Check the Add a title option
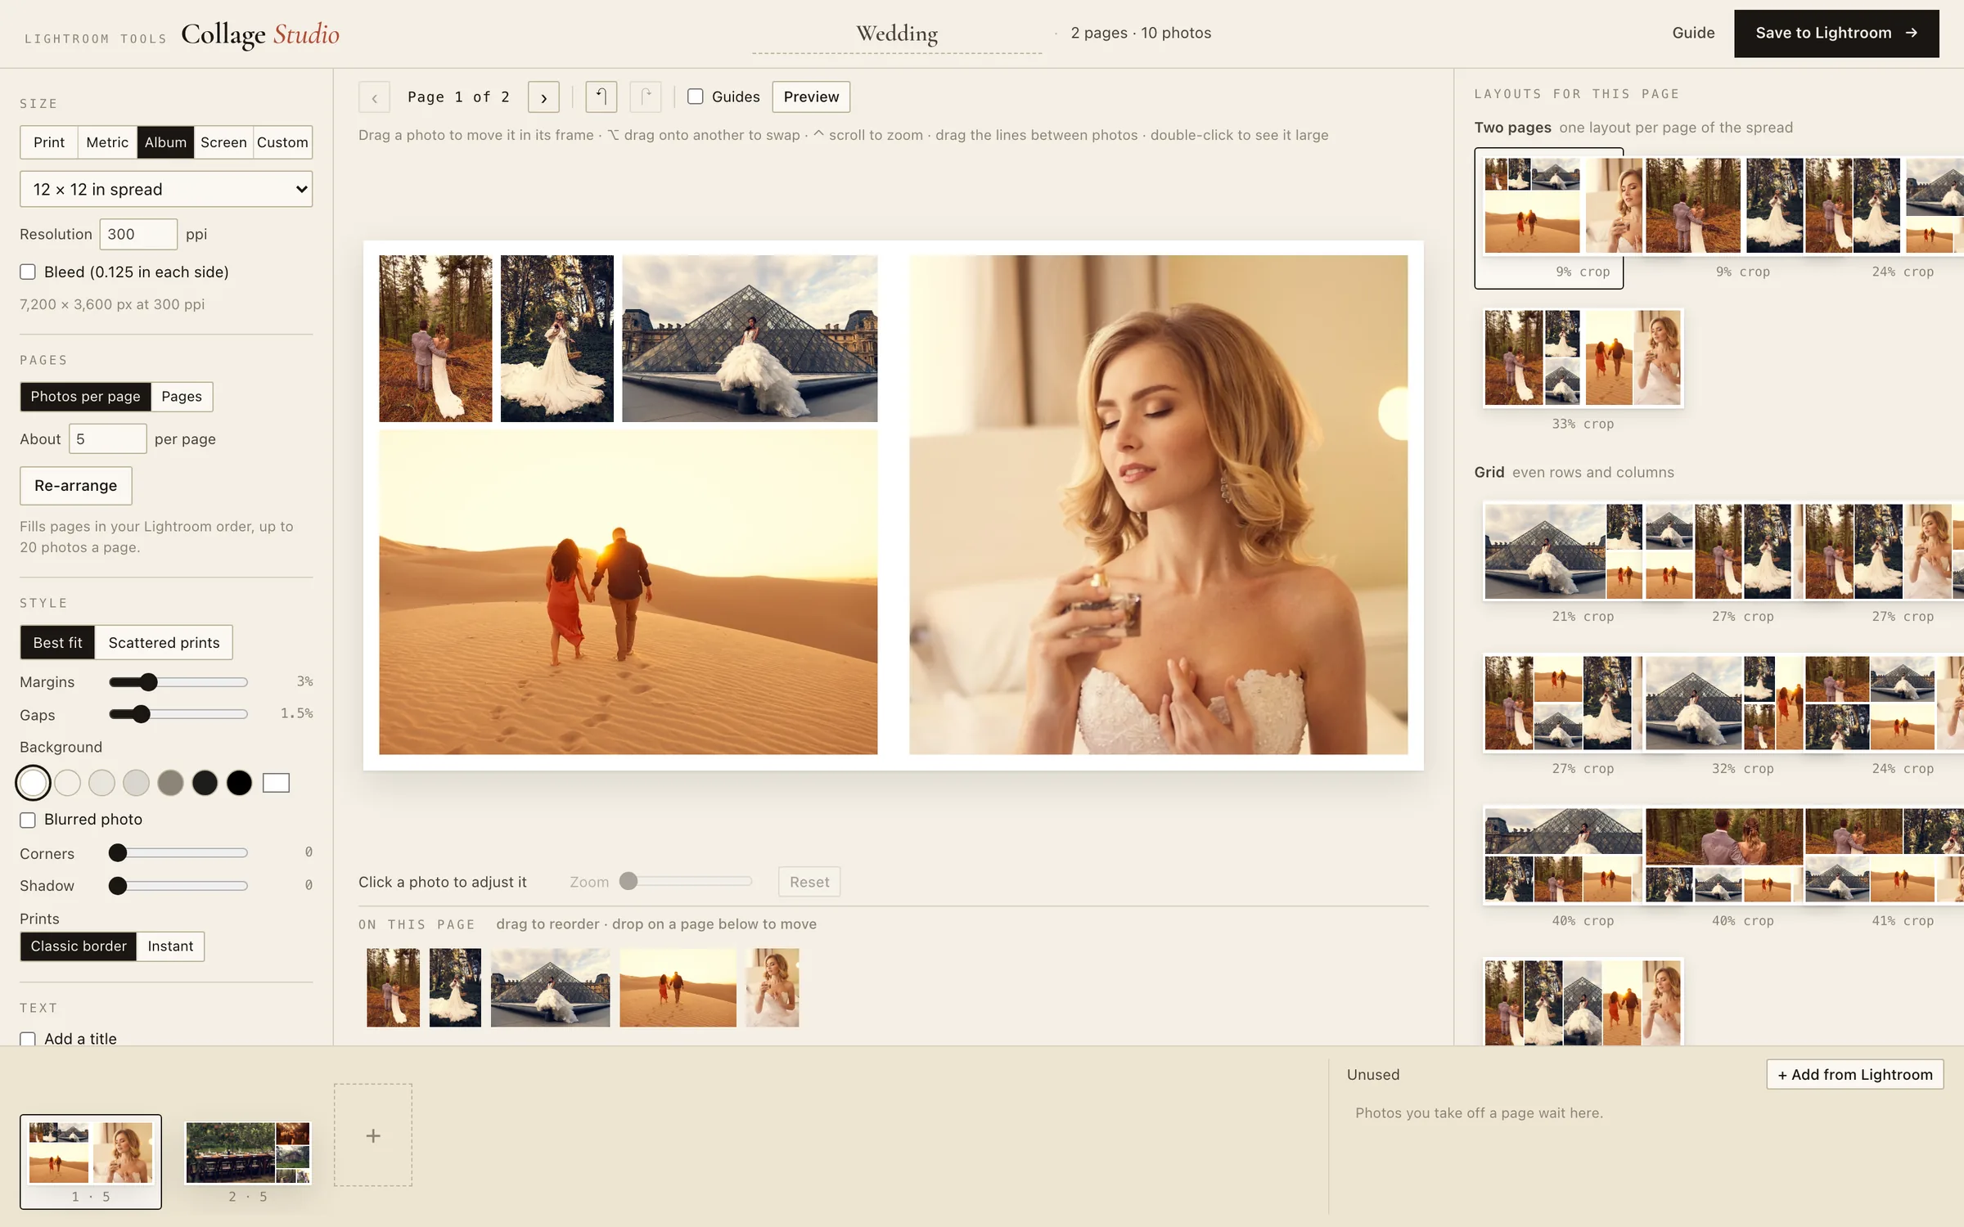 [x=28, y=1039]
